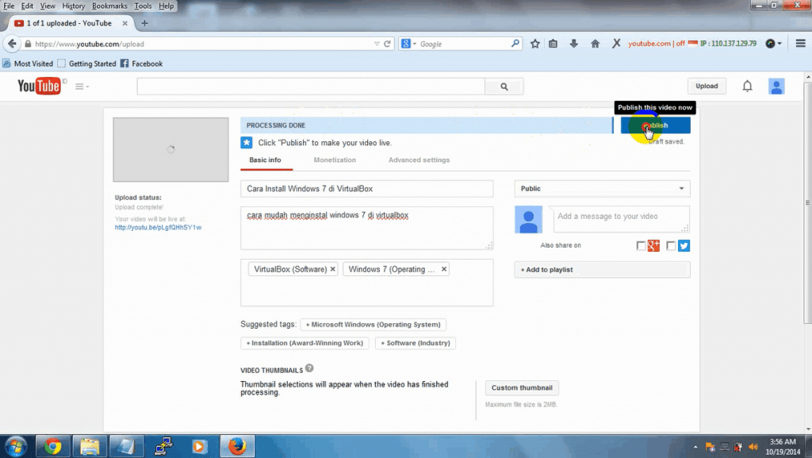Open the Bookmarks menu
Screen dimensions: 812x458
coord(109,6)
